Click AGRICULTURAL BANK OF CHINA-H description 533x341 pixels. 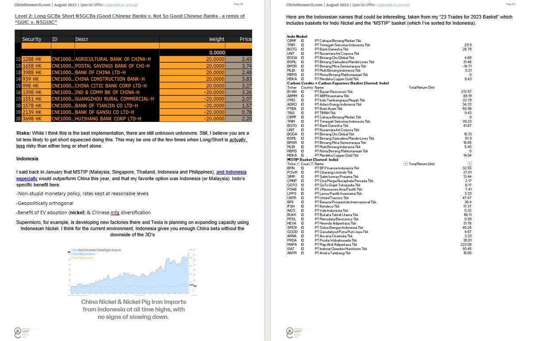[x=113, y=59]
